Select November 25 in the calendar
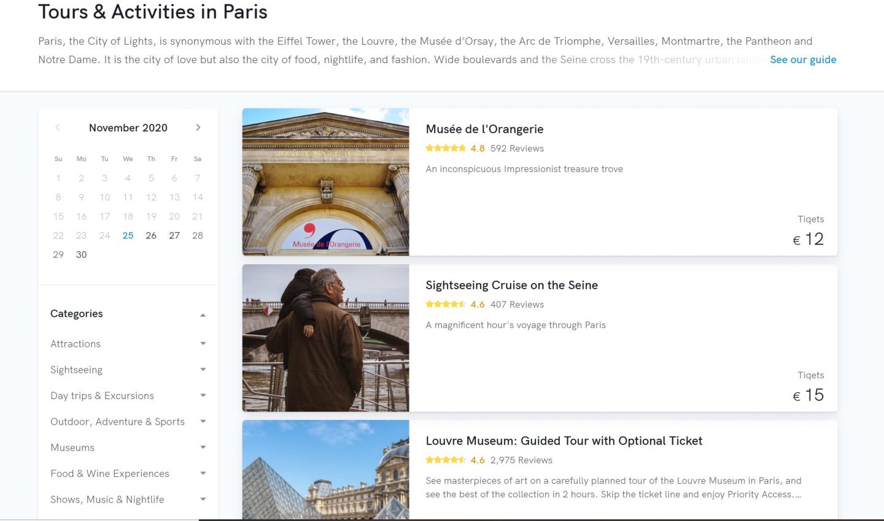 click(128, 235)
